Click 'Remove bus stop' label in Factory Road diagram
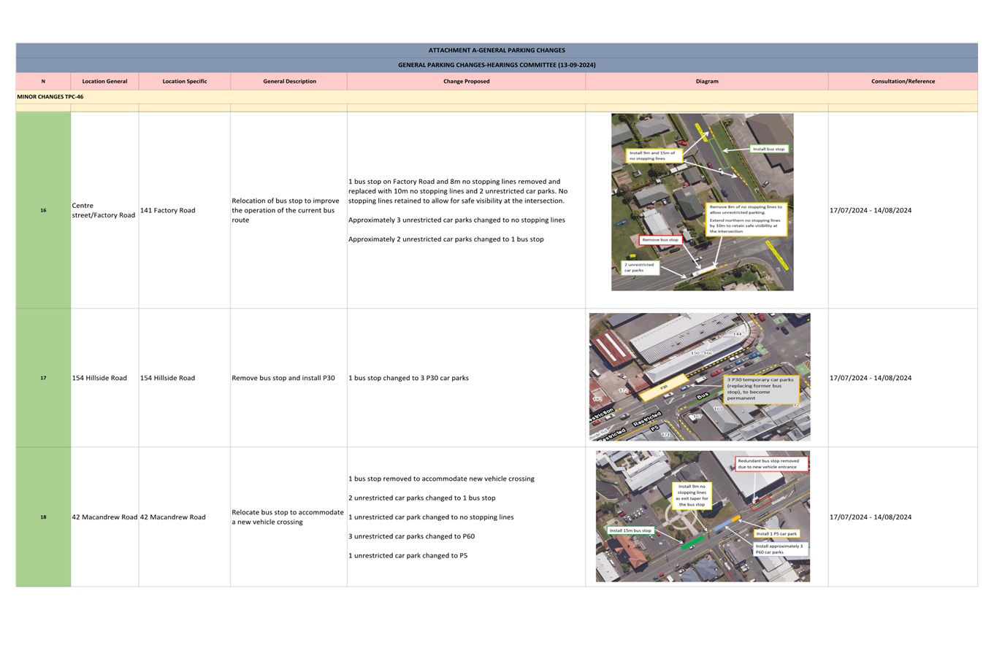Image resolution: width=994 pixels, height=661 pixels. (x=661, y=239)
